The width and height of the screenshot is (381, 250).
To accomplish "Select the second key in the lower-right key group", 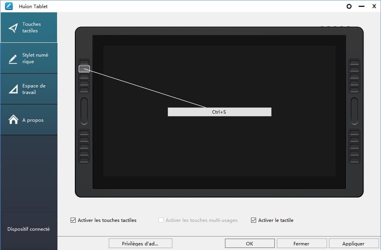I will [354, 139].
